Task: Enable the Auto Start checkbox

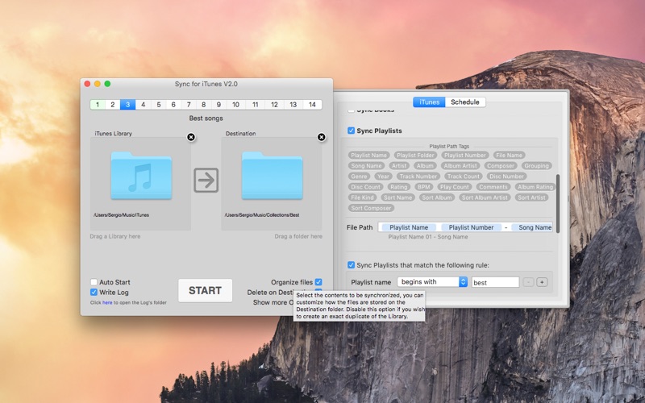Action: click(x=94, y=282)
